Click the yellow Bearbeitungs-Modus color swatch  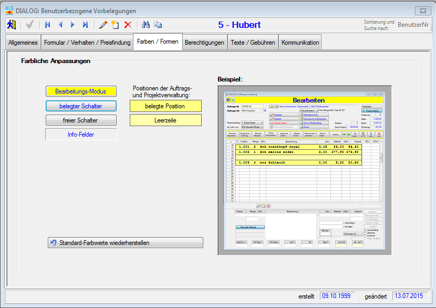click(80, 91)
